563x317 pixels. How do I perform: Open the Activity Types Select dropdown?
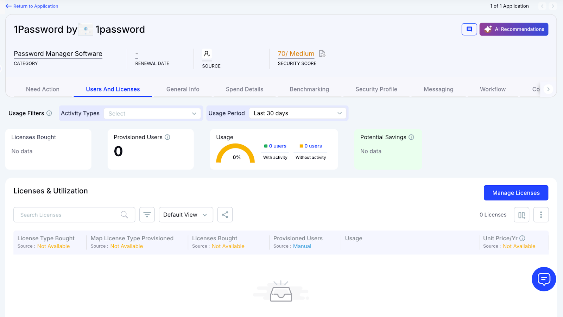point(152,113)
